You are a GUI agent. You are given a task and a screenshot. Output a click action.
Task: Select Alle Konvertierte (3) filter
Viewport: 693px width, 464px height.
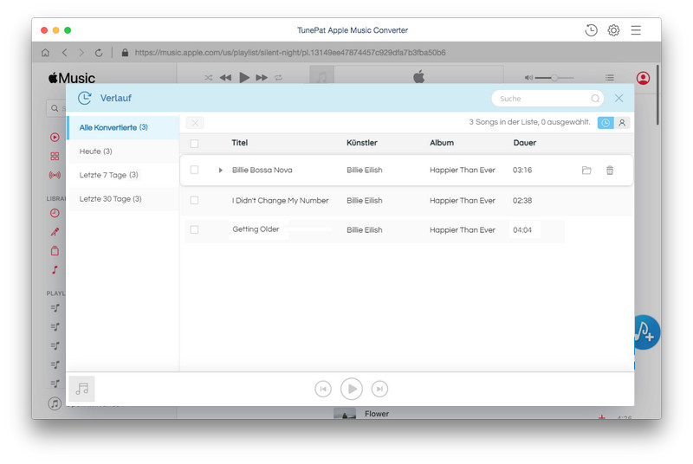123,127
